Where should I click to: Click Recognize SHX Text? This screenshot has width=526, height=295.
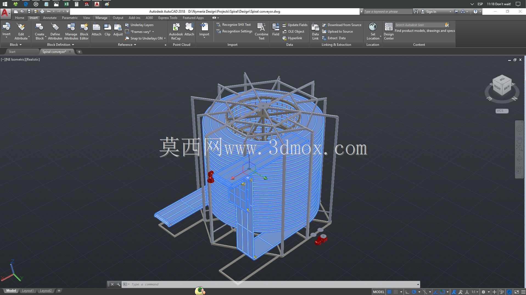point(234,25)
